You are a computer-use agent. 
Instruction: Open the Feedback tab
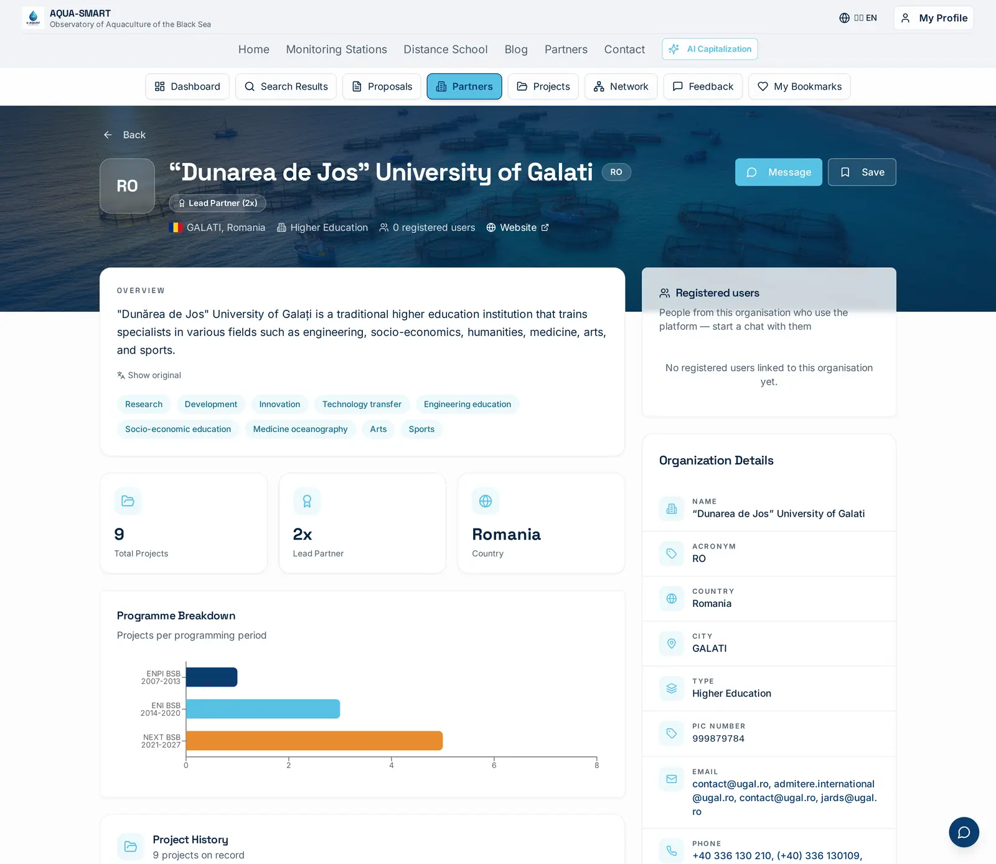pos(703,87)
